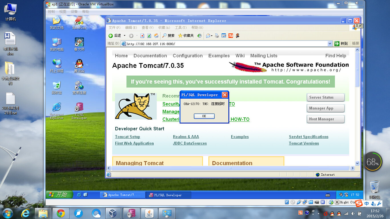Open the EditPlus desktop icon in XP
Viewport: 390px width, 219px height.
click(x=79, y=23)
